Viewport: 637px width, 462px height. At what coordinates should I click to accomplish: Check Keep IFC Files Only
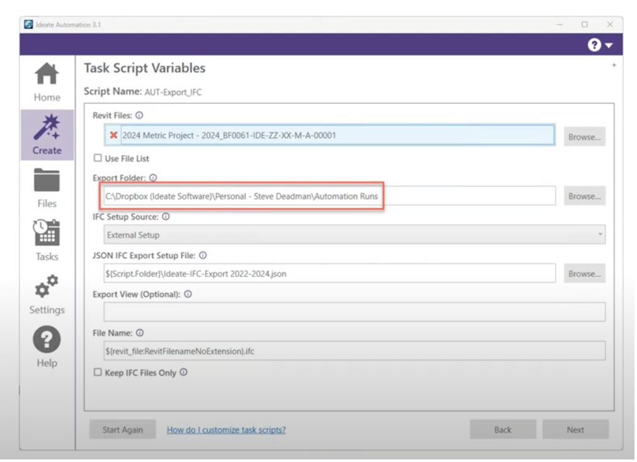(x=96, y=372)
